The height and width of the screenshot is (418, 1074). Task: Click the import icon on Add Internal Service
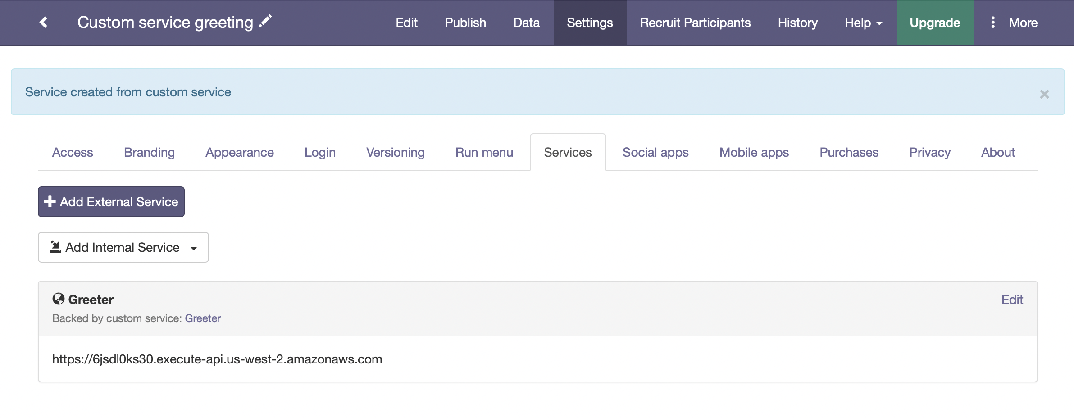[55, 247]
